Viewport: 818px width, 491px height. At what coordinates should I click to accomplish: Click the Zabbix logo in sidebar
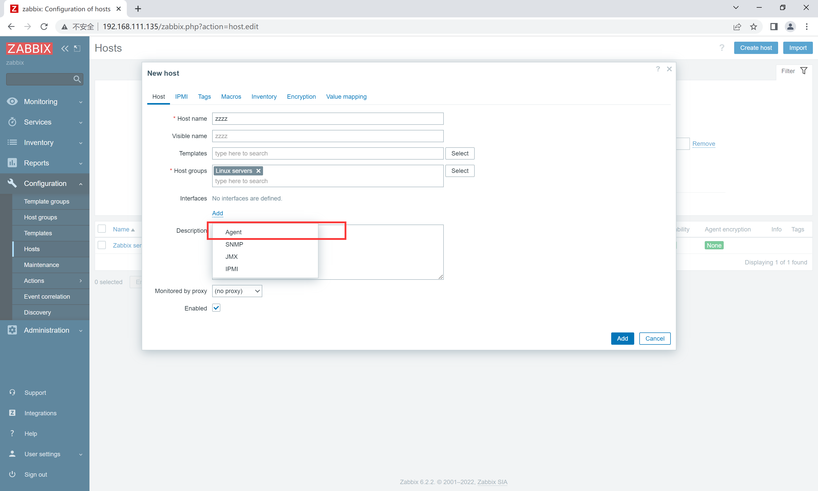[x=29, y=48]
